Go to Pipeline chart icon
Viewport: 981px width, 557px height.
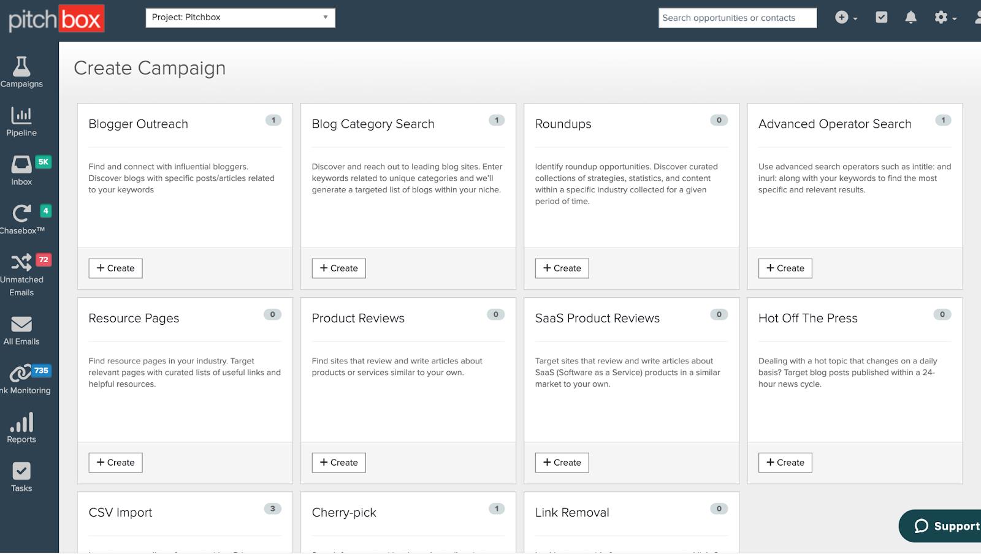point(21,115)
